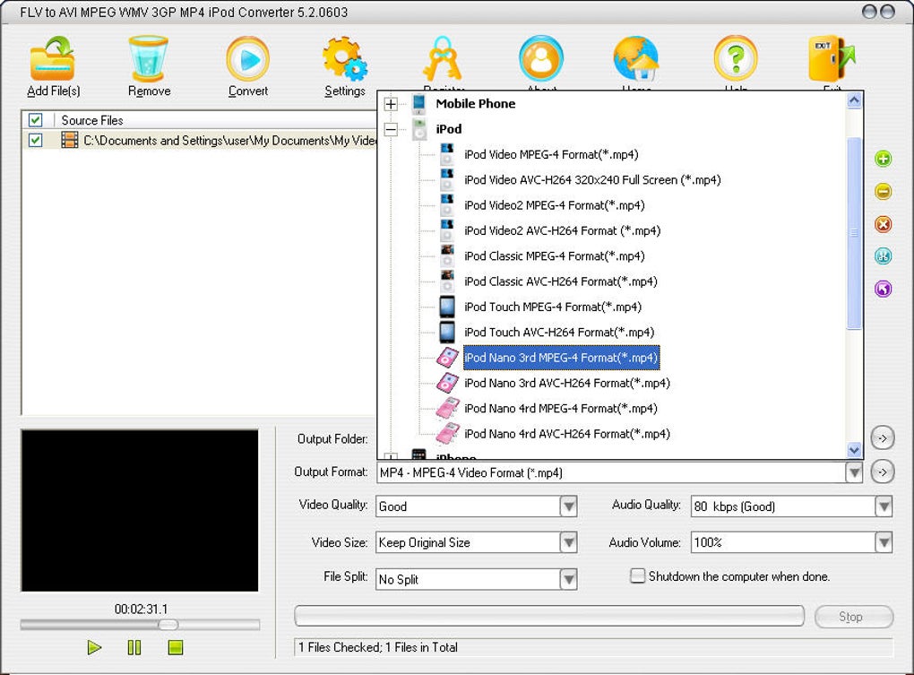Select iPod Video AVC-H264 320x240 Full Screen
The width and height of the screenshot is (914, 675).
592,180
